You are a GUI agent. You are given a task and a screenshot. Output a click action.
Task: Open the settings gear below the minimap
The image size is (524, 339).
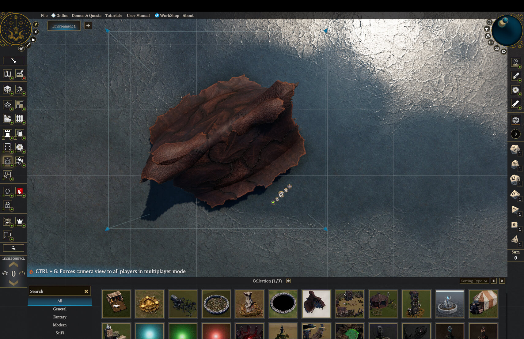[504, 51]
